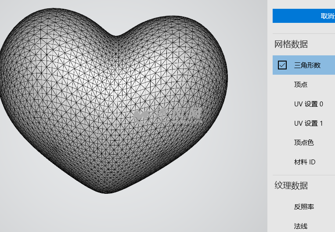The image size is (335, 232).
Task: Select the 顶点 option
Action: [x=301, y=84]
